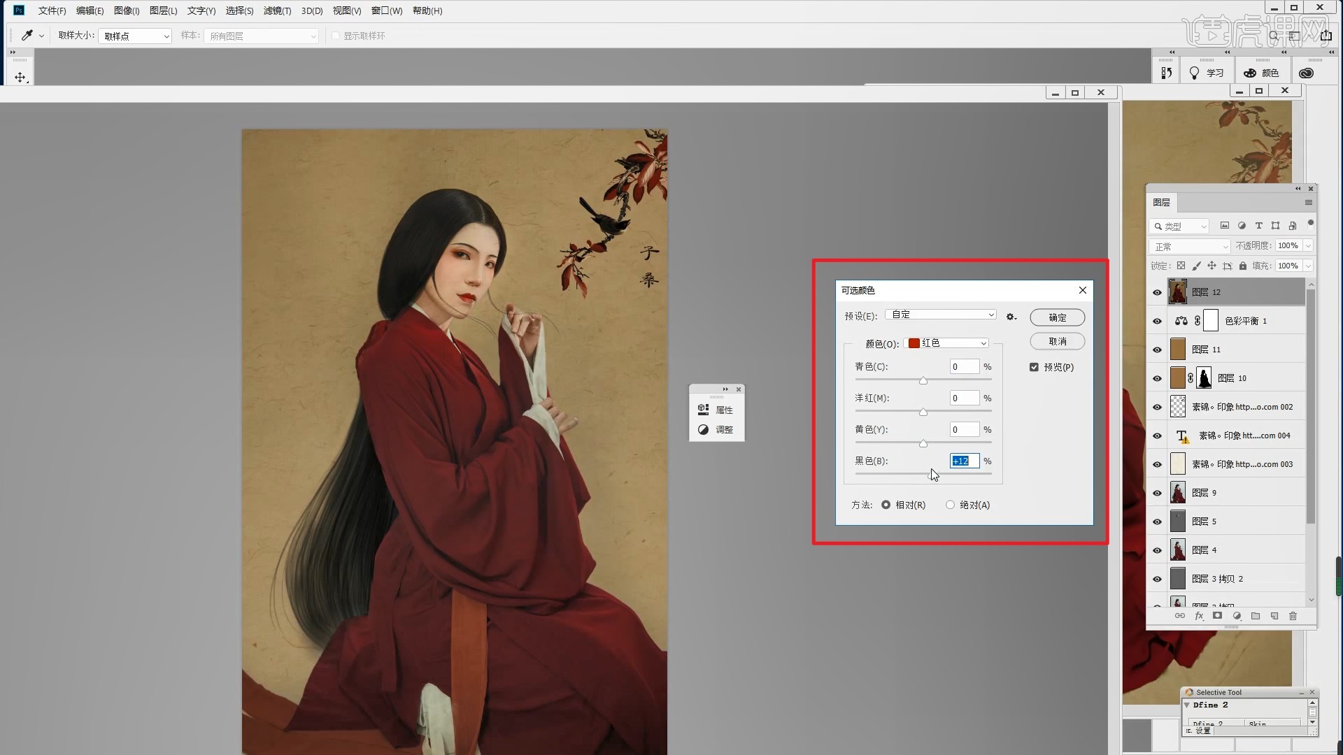Click the 取消 cancel button
The width and height of the screenshot is (1343, 755).
1057,341
